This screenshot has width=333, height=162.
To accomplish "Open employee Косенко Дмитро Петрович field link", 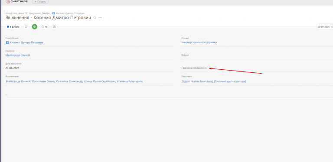I will 26,42.
